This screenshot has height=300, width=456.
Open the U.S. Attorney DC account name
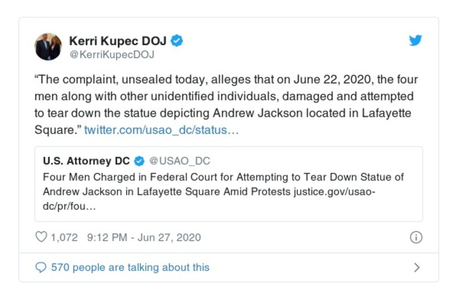coord(86,161)
